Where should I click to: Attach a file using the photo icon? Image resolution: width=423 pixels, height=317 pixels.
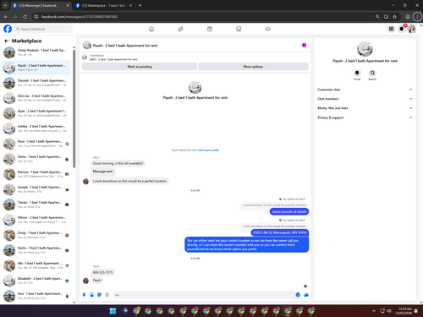pyautogui.click(x=91, y=295)
